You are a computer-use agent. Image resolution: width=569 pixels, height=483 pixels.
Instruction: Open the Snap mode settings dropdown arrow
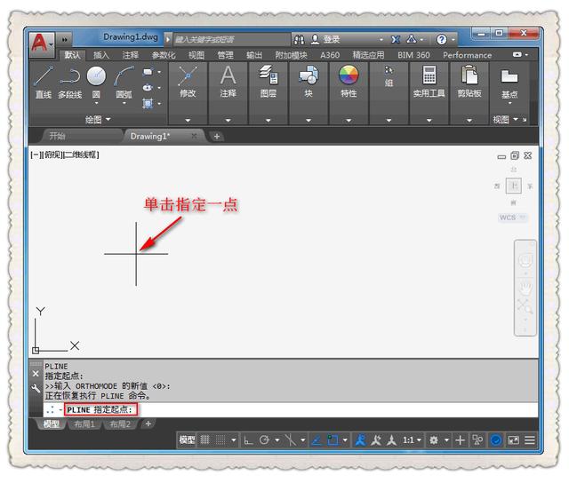pyautogui.click(x=234, y=440)
